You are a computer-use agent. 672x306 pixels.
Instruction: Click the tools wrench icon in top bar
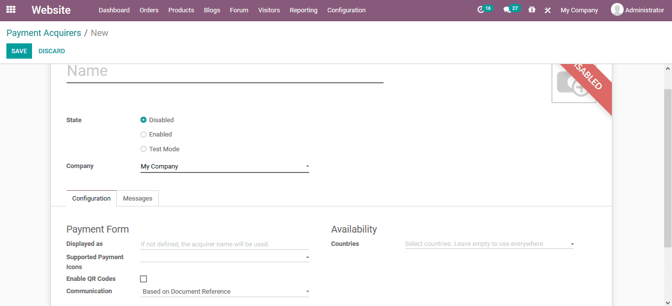(547, 9)
